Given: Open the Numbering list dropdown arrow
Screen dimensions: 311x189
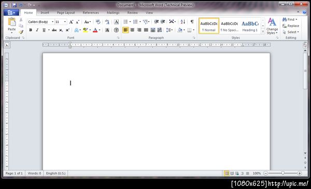Looking at the screenshot, I should point(140,22).
